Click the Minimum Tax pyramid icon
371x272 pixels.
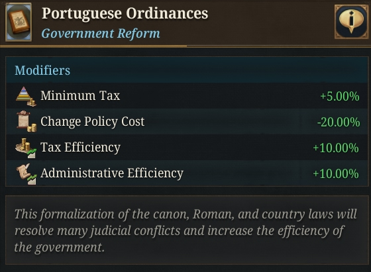[x=26, y=96]
